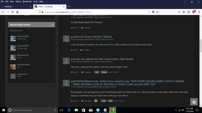Open File Explorer from the taskbar
The width and height of the screenshot is (202, 113).
76,110
